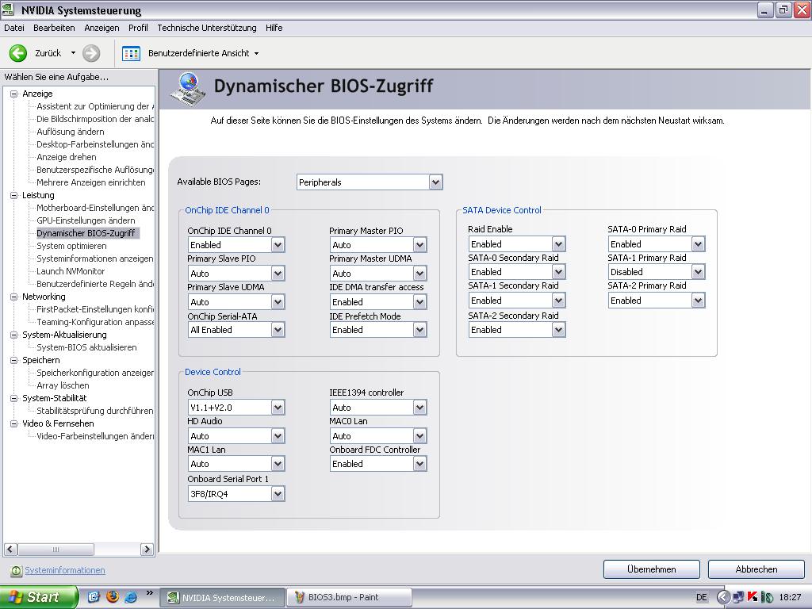The width and height of the screenshot is (812, 609).
Task: Open SATA-1 Primary Raid dropdown
Action: (657, 272)
